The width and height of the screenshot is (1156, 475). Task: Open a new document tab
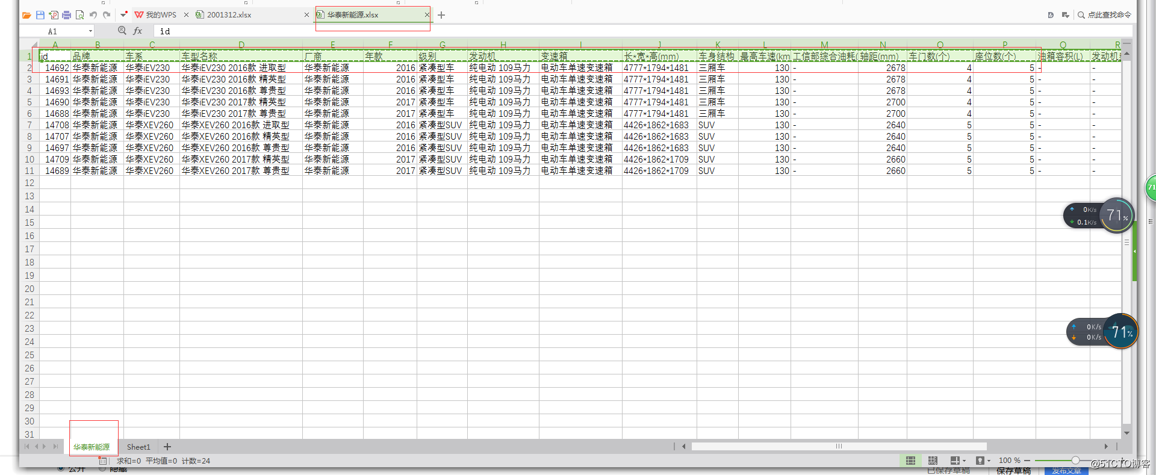pos(441,15)
